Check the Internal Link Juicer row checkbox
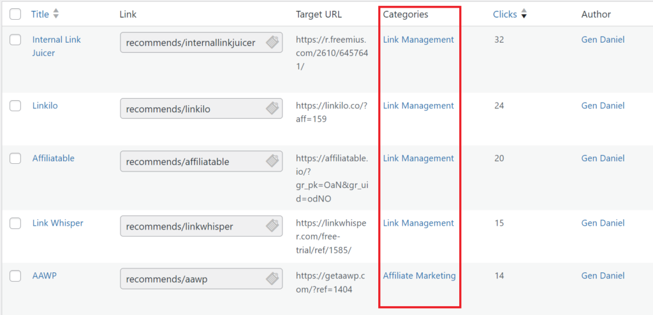 (x=15, y=40)
